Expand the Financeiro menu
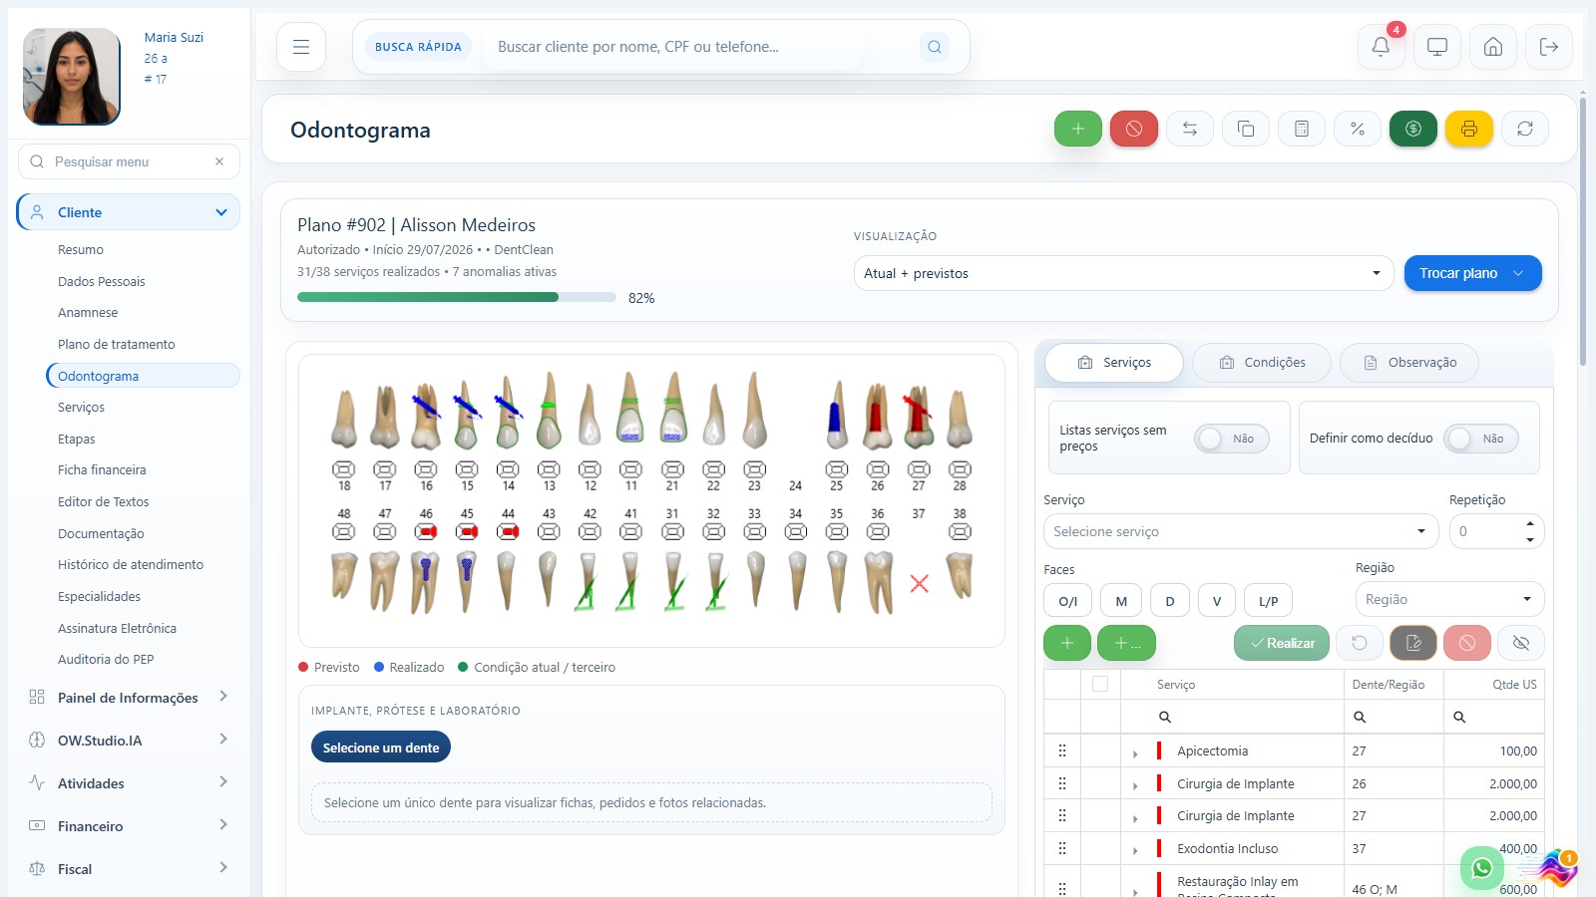This screenshot has height=897, width=1596. 129,826
